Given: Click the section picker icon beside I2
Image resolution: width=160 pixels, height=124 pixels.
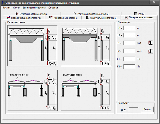Looking at the screenshot, I should [151, 51].
